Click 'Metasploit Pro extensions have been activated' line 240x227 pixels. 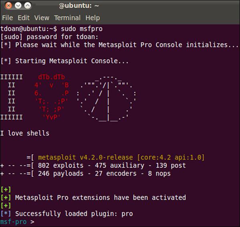(93, 198)
